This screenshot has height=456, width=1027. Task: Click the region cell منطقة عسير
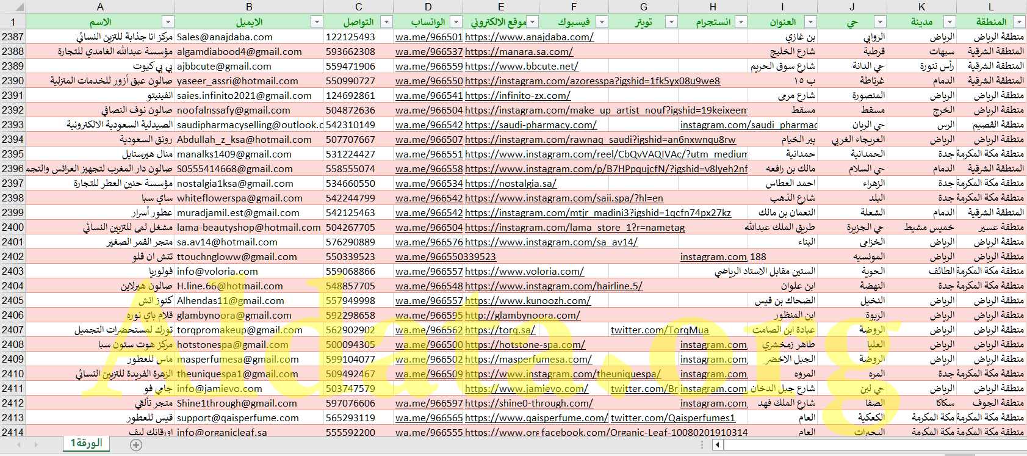pyautogui.click(x=991, y=227)
